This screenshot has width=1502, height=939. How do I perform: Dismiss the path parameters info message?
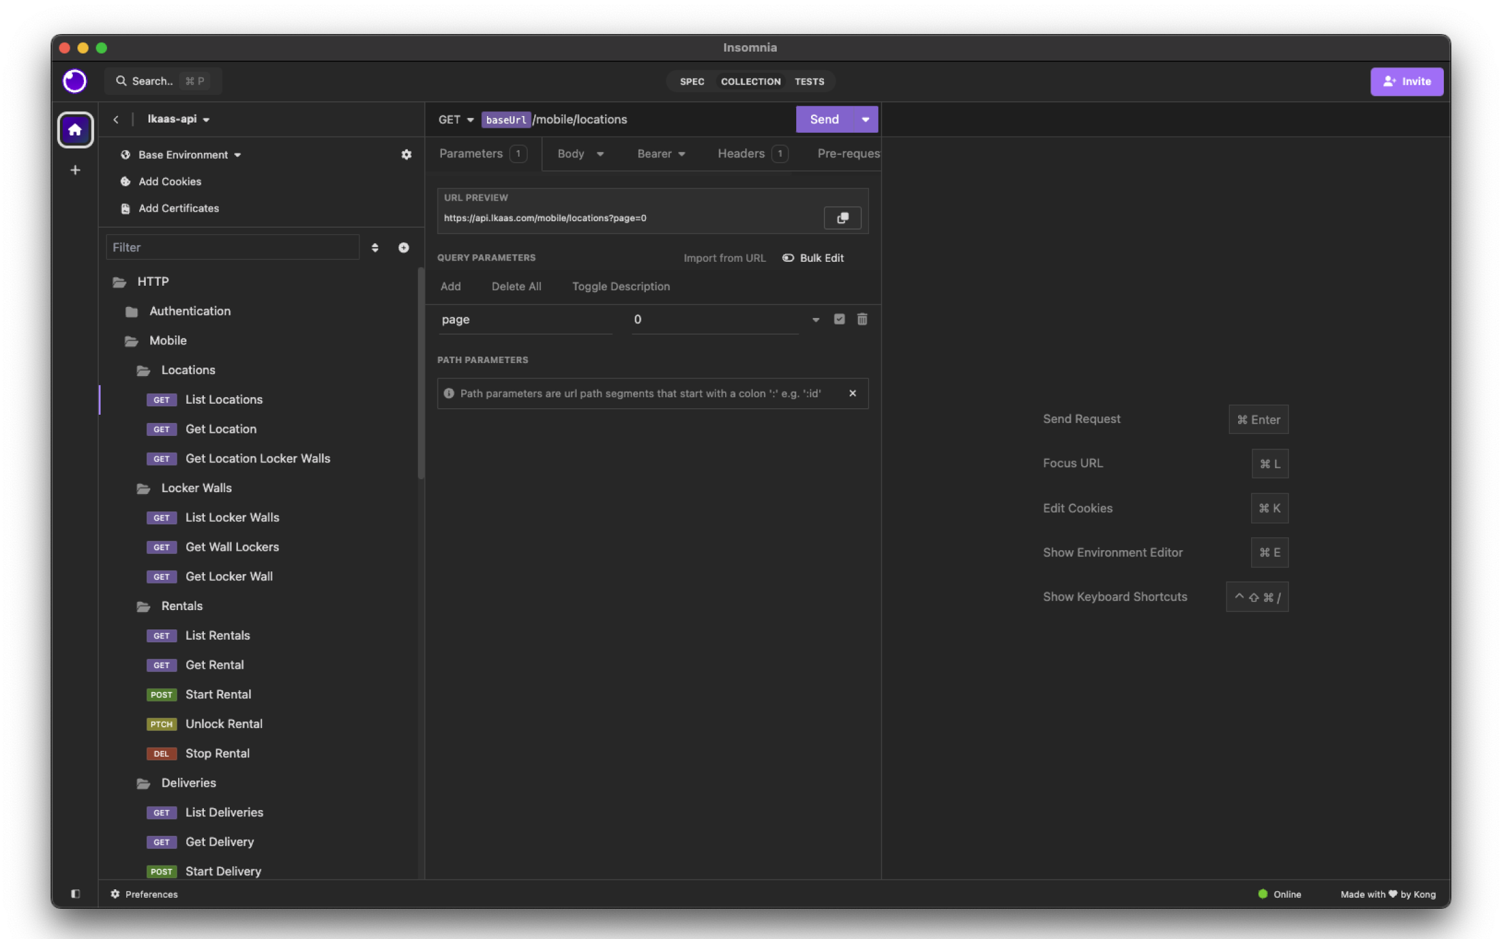point(853,393)
